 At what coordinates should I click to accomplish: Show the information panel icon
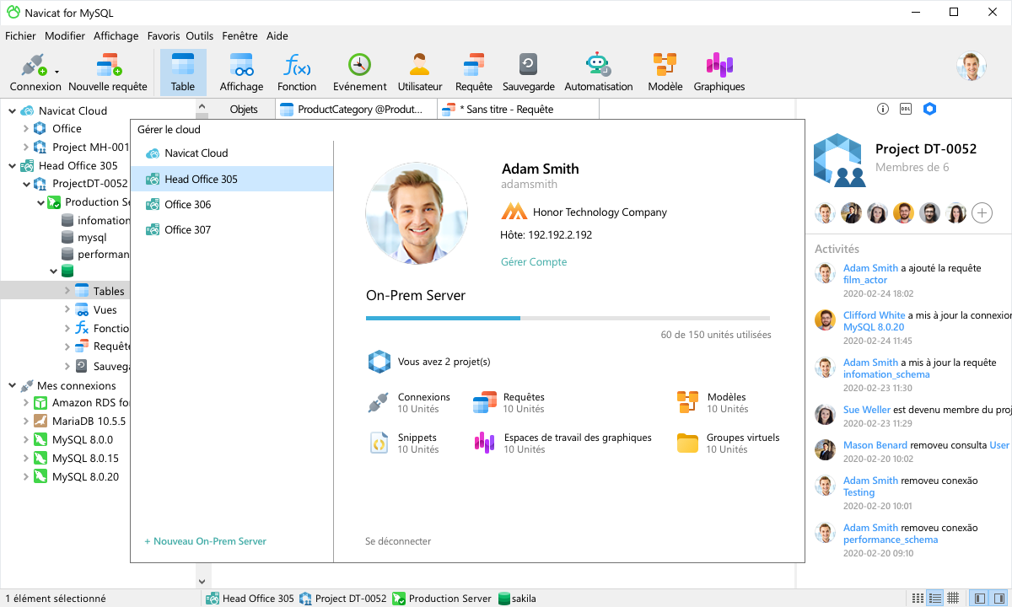[883, 109]
